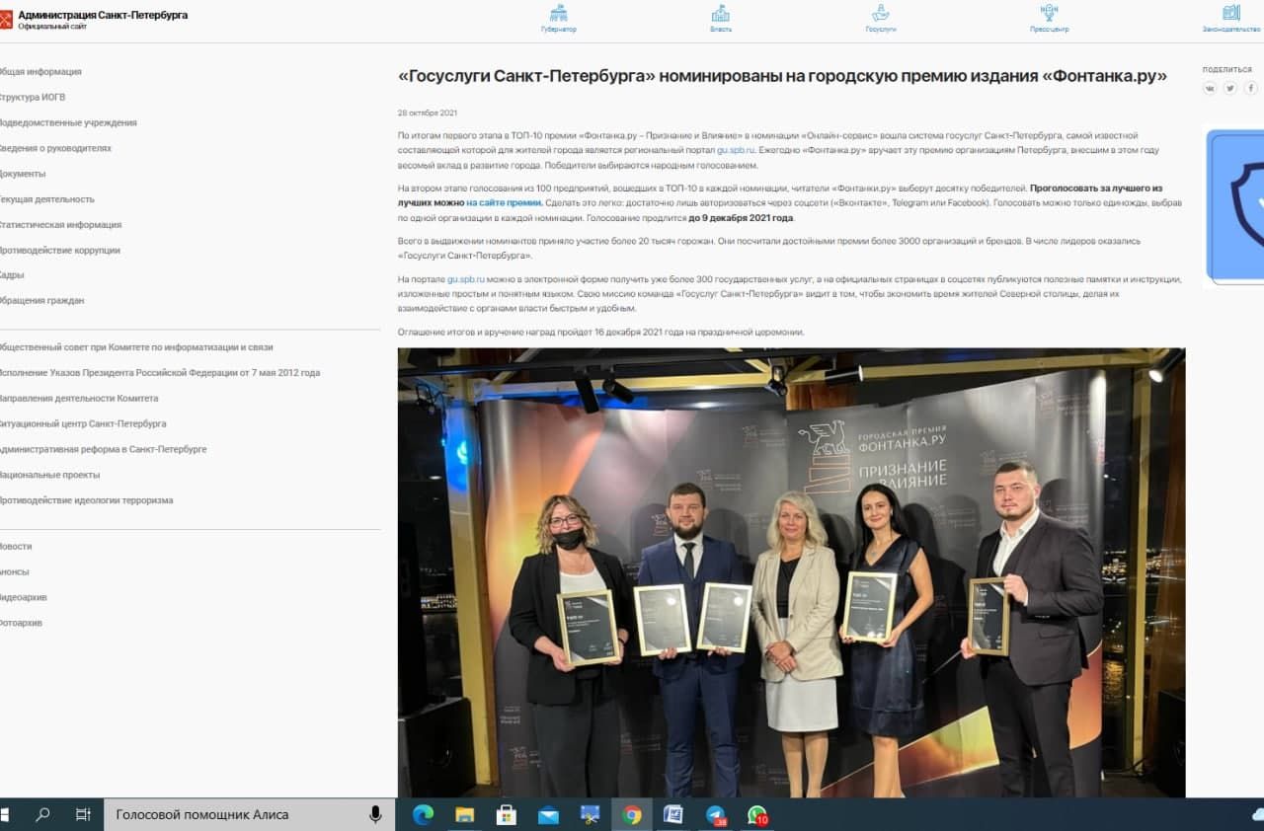Open Сведения о руководителях in sidebar
Viewport: 1264px width, 831px height.
click(55, 148)
